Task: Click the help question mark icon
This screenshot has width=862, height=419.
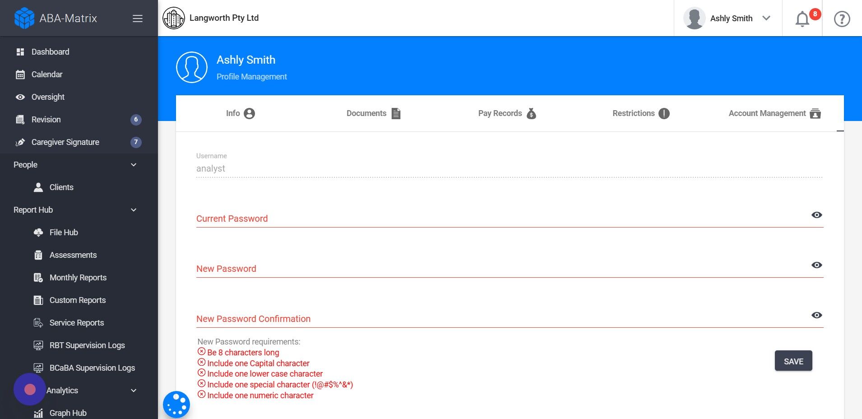Action: [842, 19]
